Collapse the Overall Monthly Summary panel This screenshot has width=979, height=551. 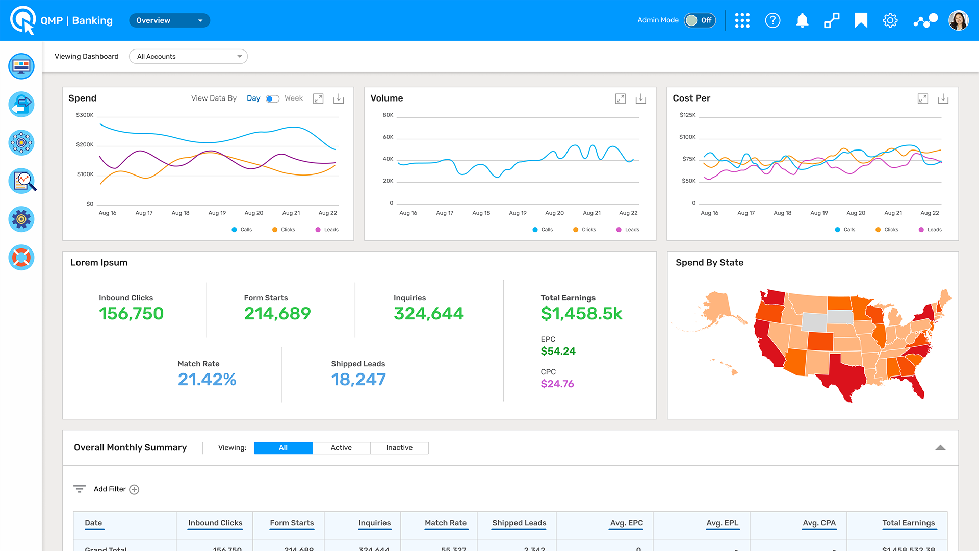940,447
